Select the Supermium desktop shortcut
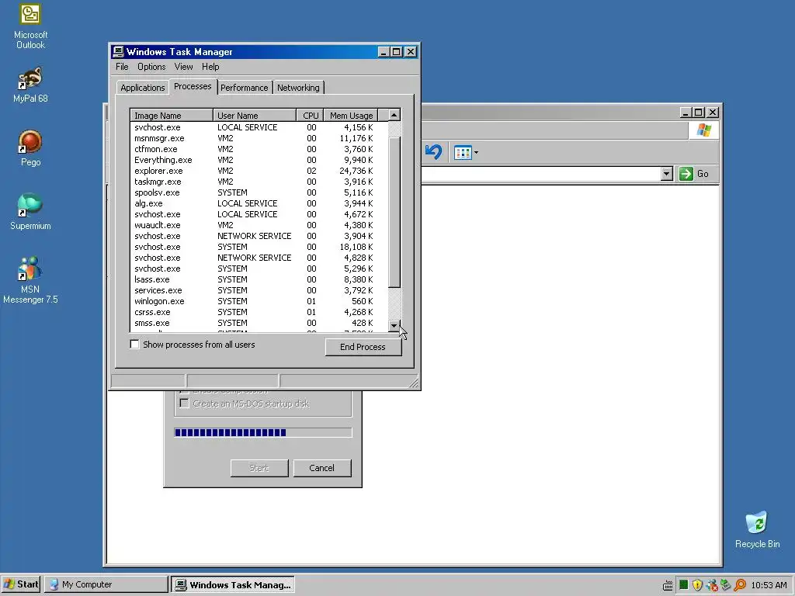Viewport: 795px width, 596px height. click(30, 212)
